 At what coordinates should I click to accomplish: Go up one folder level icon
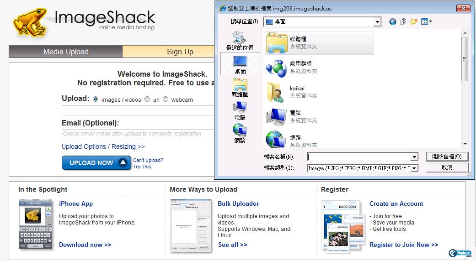pyautogui.click(x=403, y=22)
